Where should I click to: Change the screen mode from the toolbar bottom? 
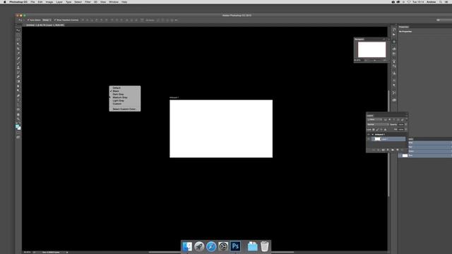tap(18, 138)
